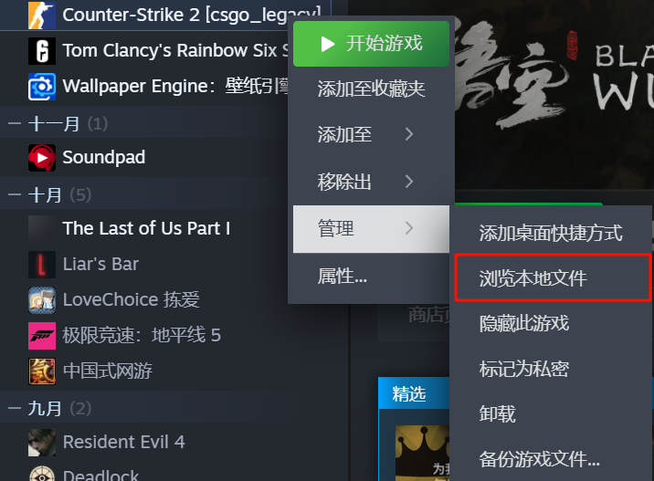Collapse the 十一月 group
The image size is (654, 481).
[x=15, y=124]
